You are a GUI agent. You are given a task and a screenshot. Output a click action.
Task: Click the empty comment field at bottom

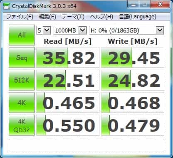86,145
